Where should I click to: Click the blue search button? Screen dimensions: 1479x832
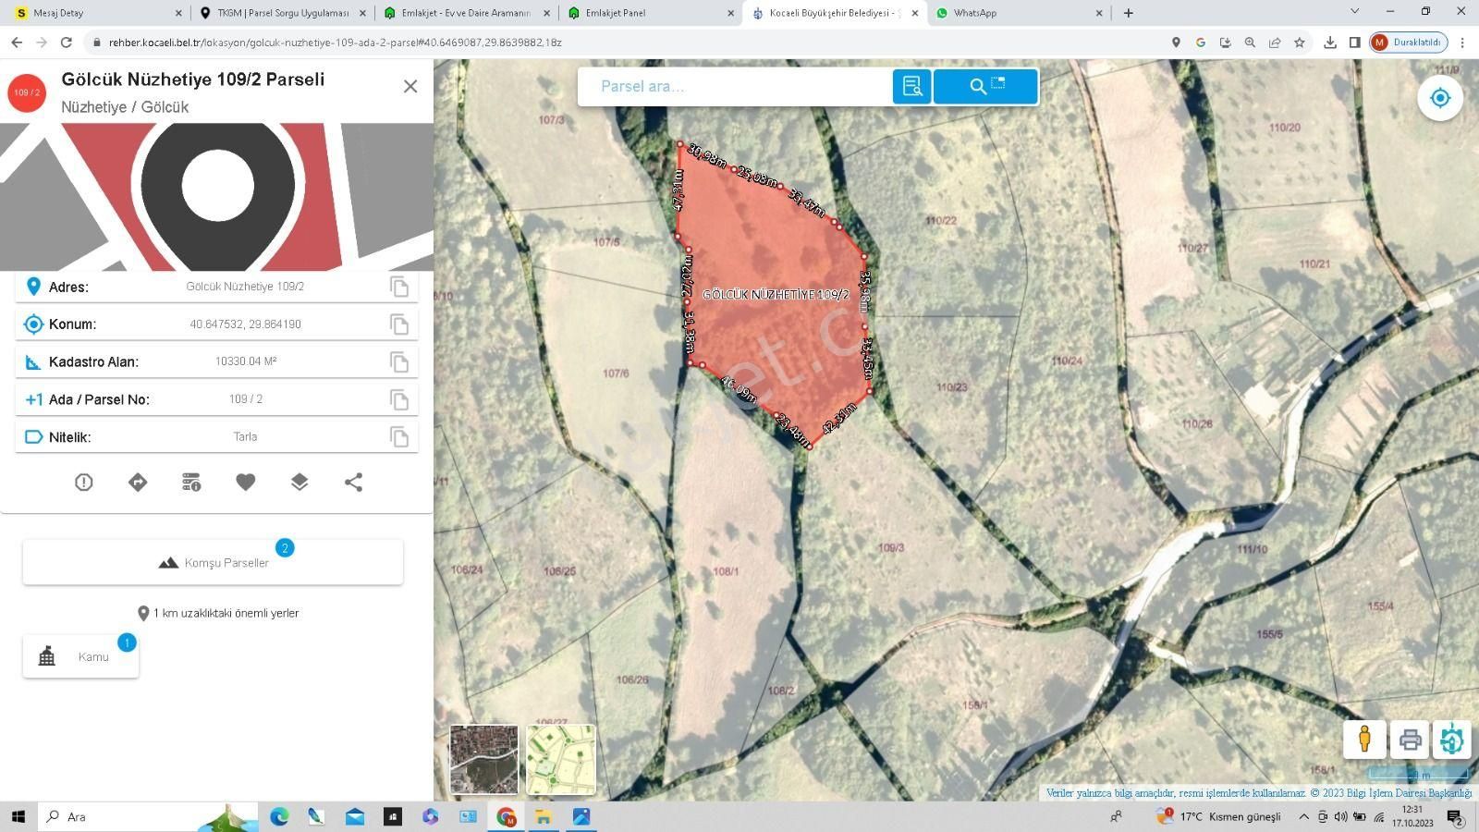click(x=985, y=86)
